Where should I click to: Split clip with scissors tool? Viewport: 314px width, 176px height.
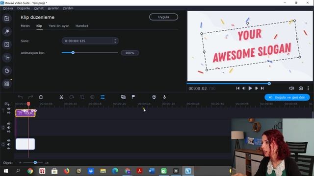click(x=61, y=97)
